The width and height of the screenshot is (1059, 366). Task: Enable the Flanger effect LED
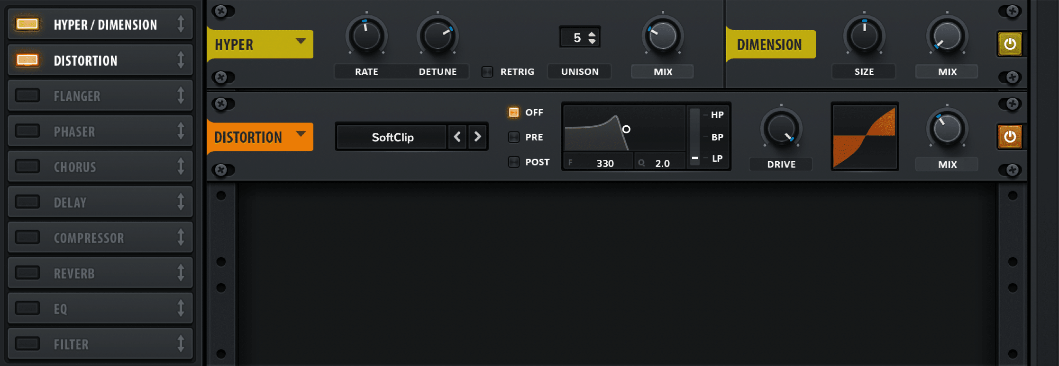(27, 96)
